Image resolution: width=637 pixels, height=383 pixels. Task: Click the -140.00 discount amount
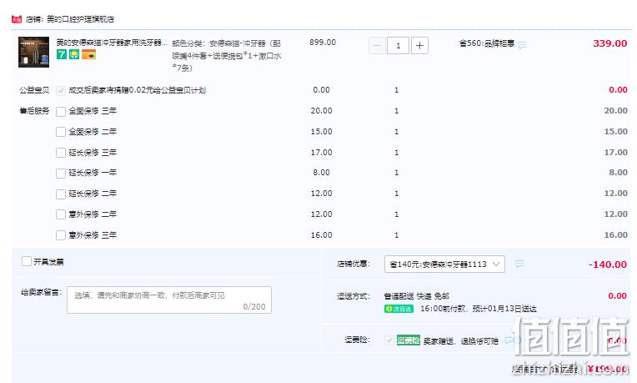coord(608,265)
